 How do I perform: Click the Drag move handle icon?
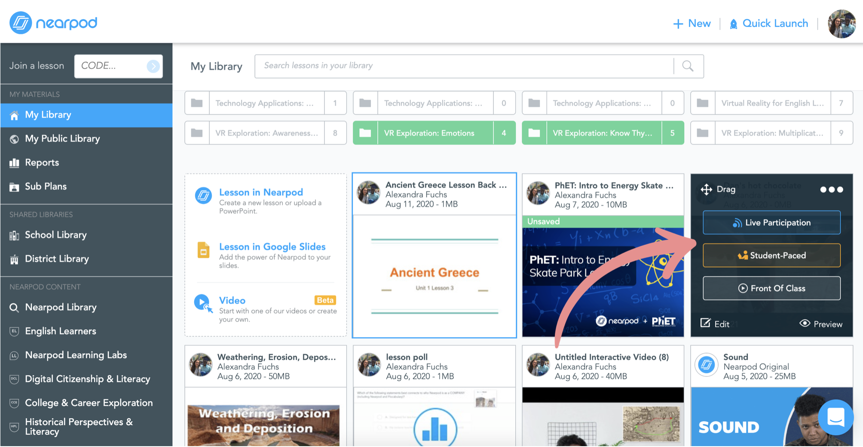pos(707,189)
